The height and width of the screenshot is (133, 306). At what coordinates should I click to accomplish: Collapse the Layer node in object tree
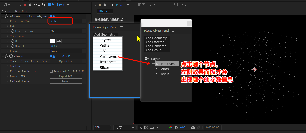point(146,59)
